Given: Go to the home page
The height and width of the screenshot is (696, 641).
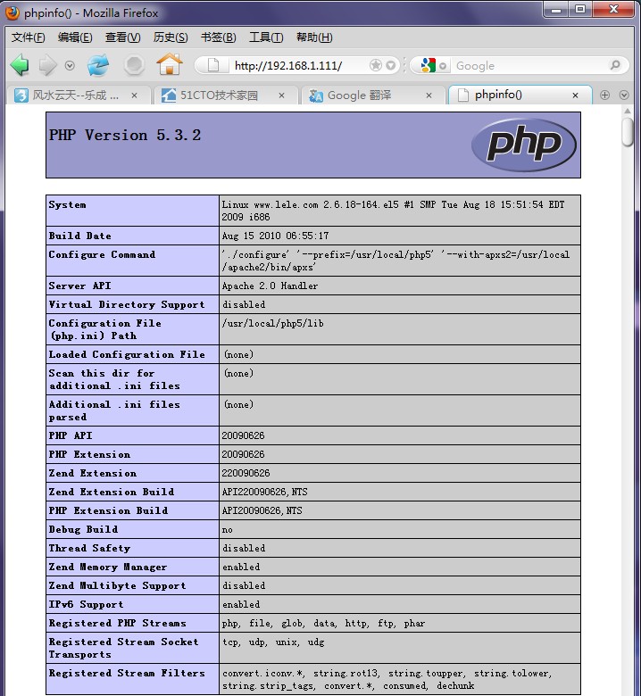Looking at the screenshot, I should pyautogui.click(x=170, y=64).
